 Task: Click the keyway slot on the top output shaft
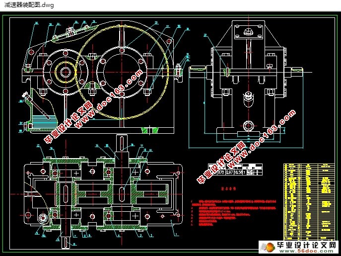coord(122,143)
